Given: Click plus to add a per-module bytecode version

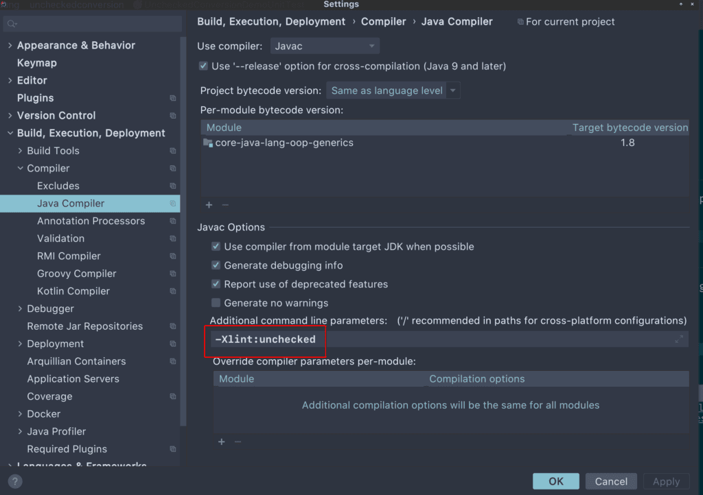Looking at the screenshot, I should tap(209, 204).
